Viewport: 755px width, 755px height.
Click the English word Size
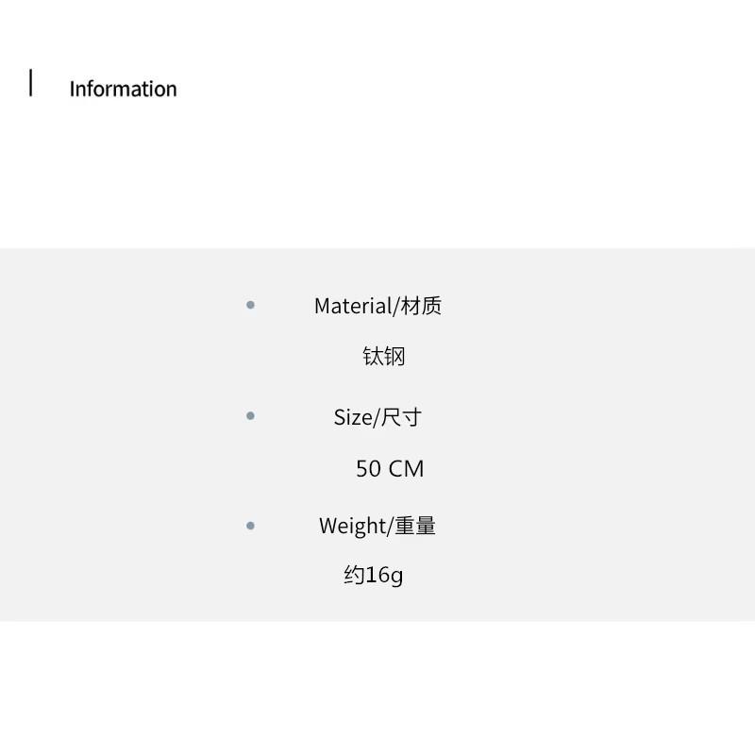pos(353,417)
